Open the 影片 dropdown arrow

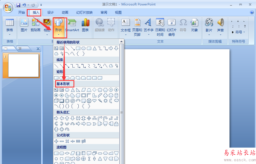click(209, 35)
